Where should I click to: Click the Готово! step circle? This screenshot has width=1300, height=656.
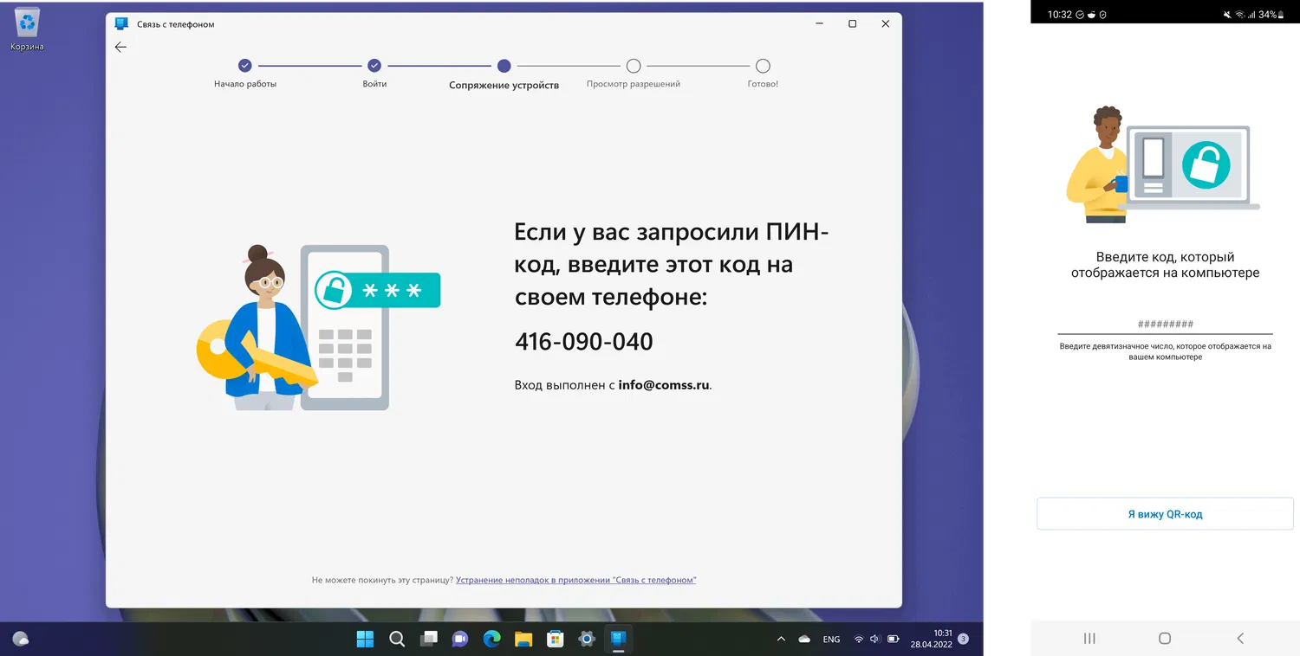click(763, 66)
